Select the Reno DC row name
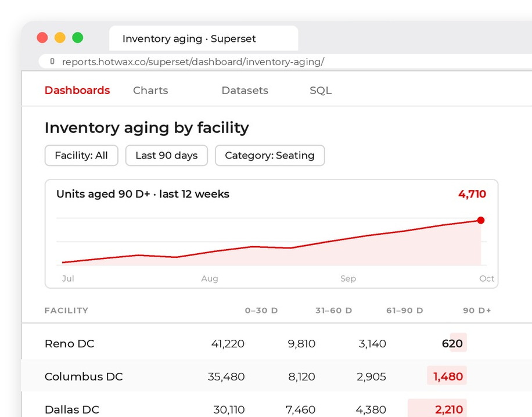 coord(69,344)
